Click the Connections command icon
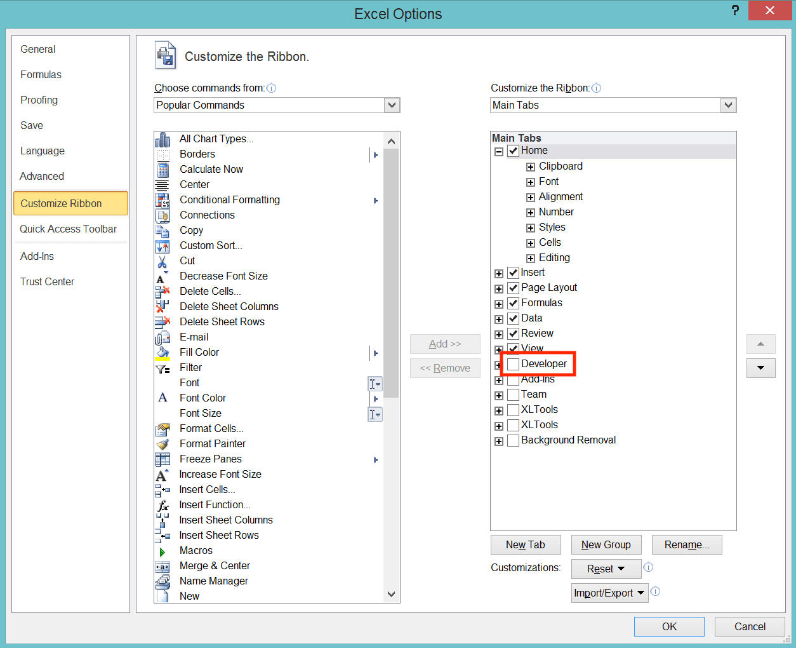The image size is (796, 648). click(163, 215)
